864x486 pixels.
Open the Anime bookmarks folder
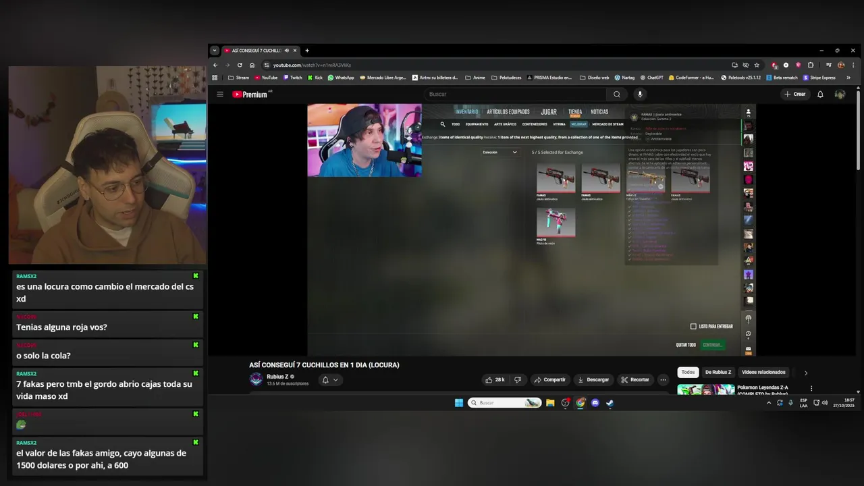[x=475, y=78]
